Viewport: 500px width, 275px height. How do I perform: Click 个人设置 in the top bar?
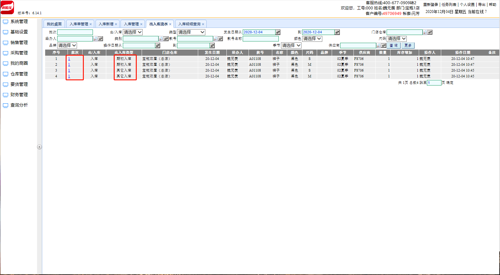pos(467,5)
